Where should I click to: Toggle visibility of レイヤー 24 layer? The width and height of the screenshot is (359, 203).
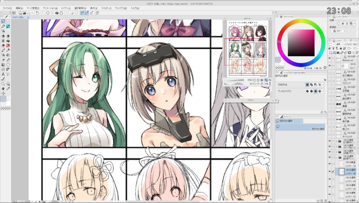point(330,164)
